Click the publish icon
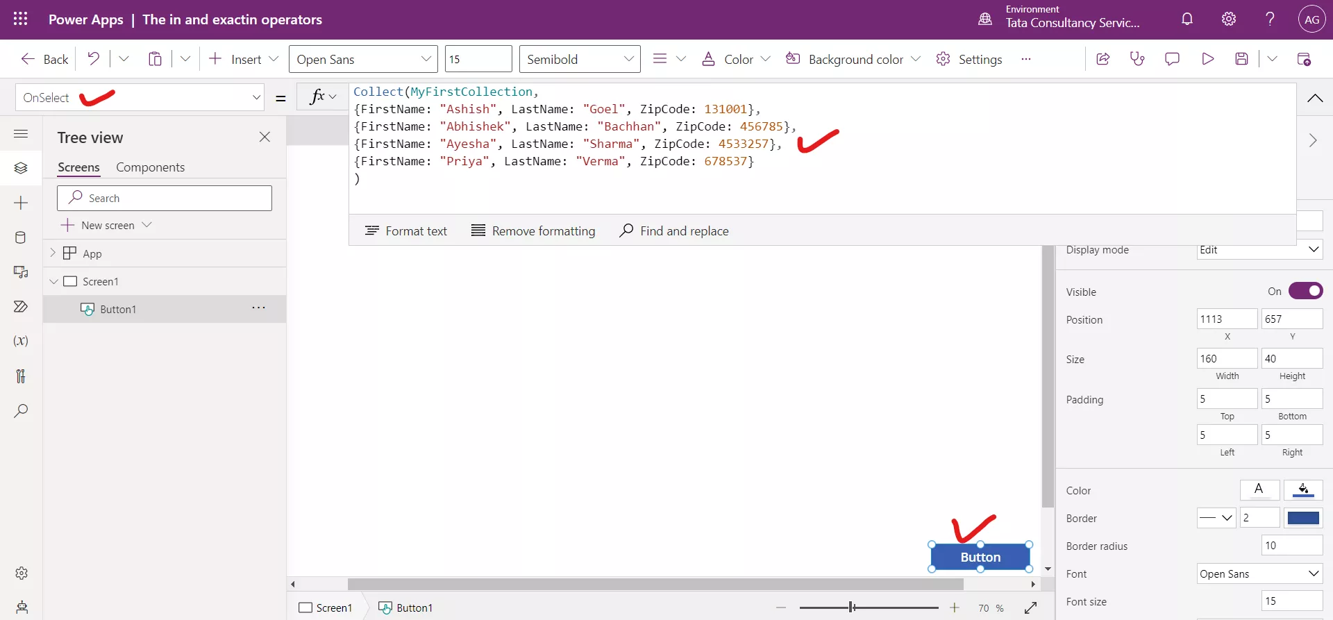1333x620 pixels. coord(1304,59)
